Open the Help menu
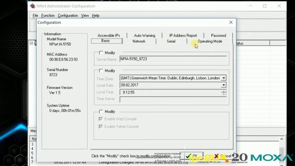 [95, 16]
